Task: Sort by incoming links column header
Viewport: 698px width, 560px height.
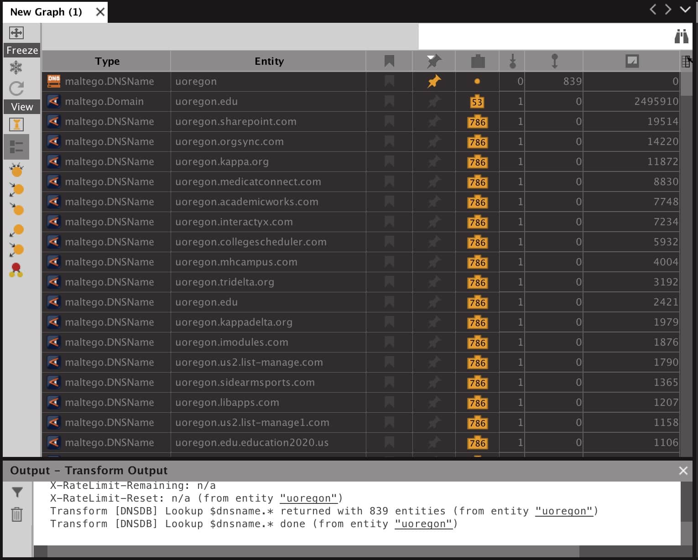Action: (x=512, y=61)
